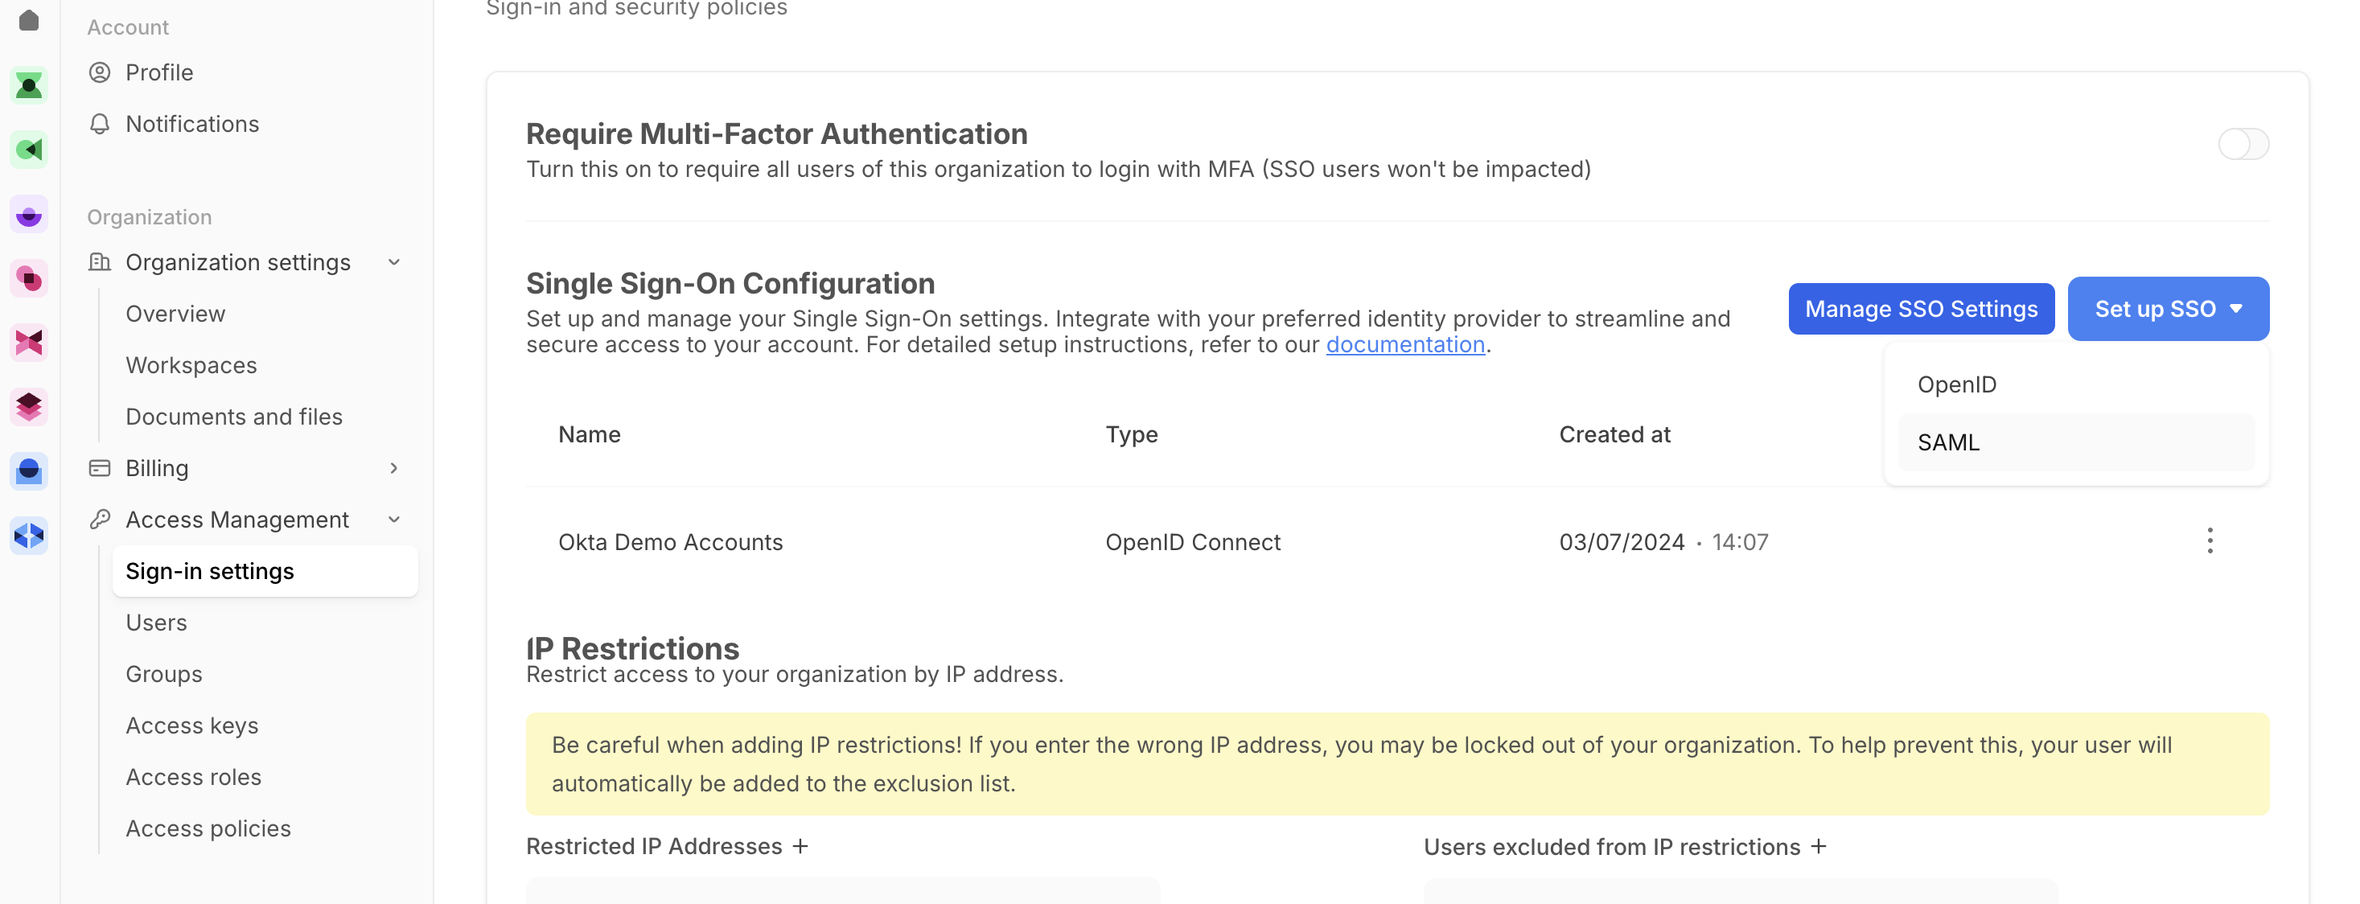
Task: Open Notifications in the Account section
Action: click(191, 124)
